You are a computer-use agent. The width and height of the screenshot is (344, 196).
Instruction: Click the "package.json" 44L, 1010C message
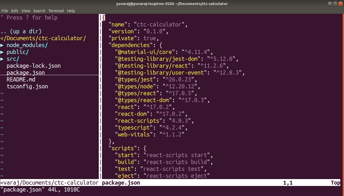click(40, 190)
